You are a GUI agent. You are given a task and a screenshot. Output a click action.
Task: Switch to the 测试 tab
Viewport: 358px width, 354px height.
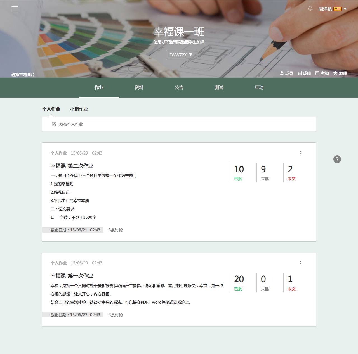[x=219, y=88]
